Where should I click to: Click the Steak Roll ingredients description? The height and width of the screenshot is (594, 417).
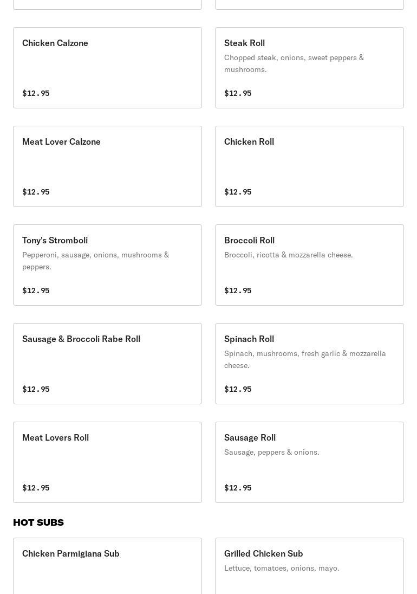click(x=294, y=63)
